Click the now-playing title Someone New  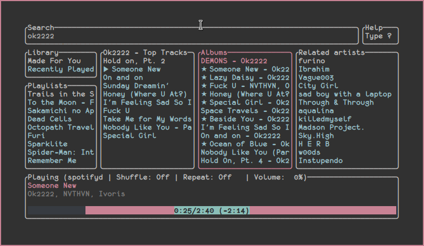pos(52,186)
